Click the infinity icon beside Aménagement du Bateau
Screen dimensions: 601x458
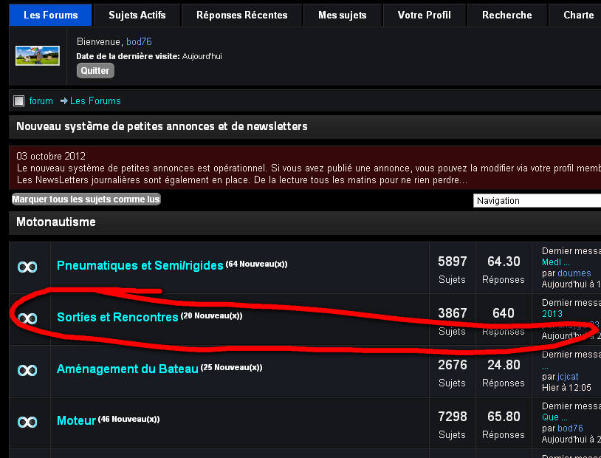27,370
